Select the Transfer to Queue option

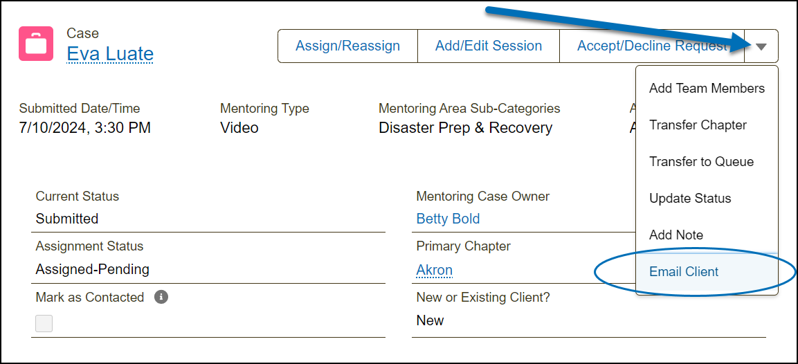[701, 162]
